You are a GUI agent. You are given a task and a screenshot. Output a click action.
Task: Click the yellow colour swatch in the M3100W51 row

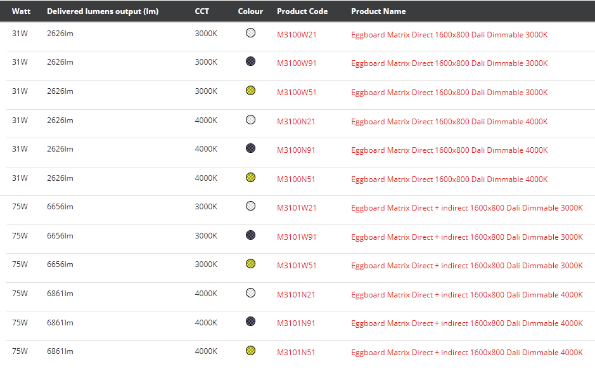[x=250, y=91]
